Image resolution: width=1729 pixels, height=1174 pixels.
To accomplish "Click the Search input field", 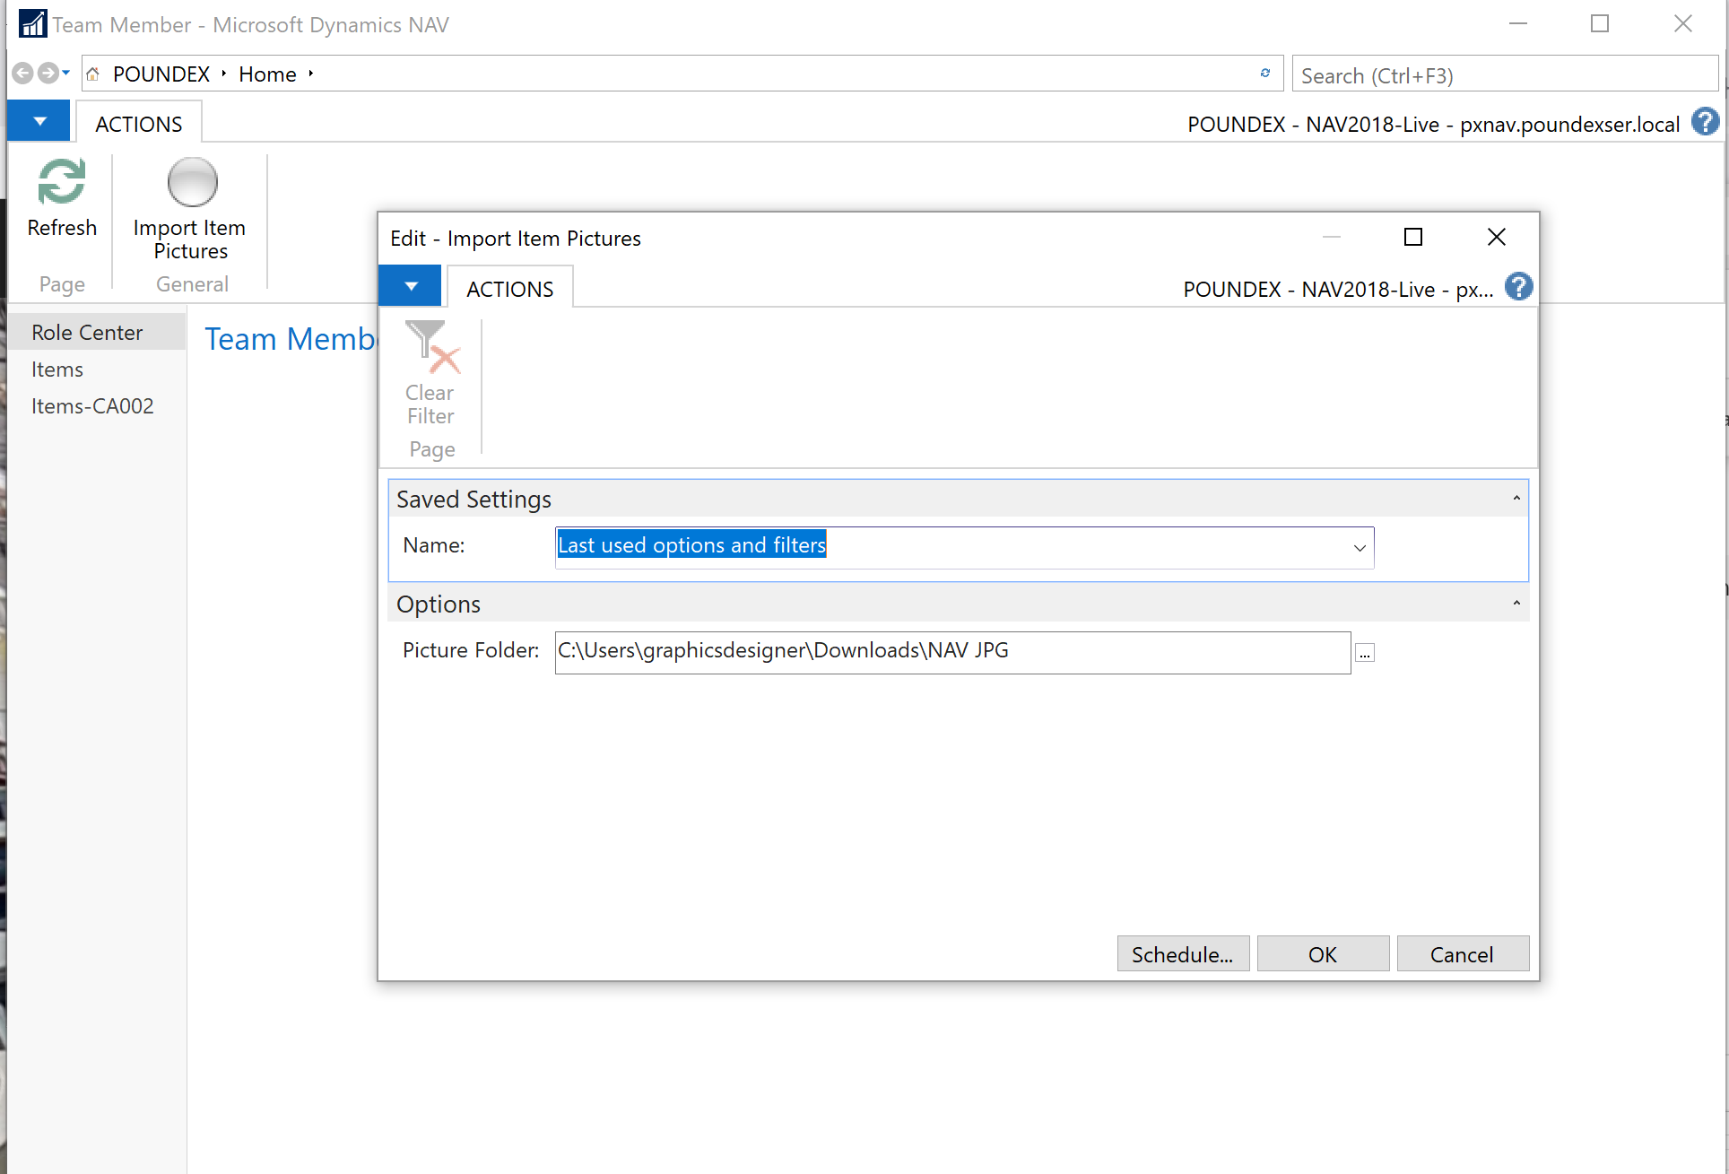I will tap(1504, 75).
